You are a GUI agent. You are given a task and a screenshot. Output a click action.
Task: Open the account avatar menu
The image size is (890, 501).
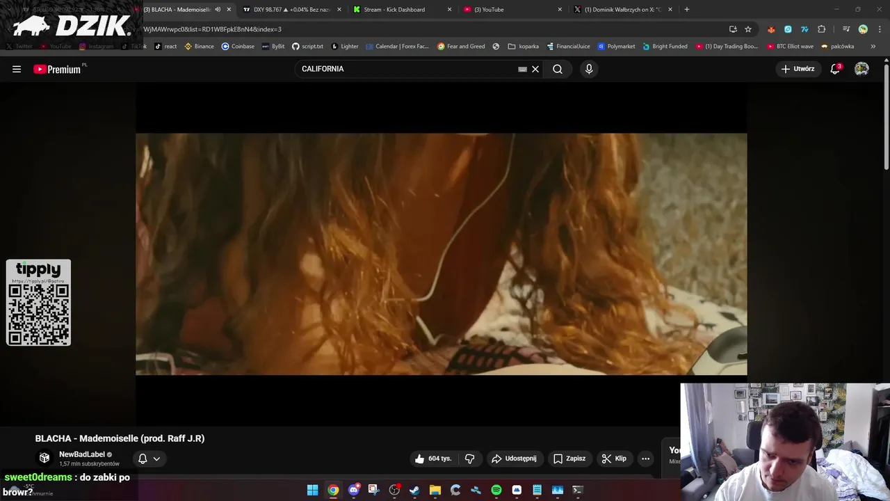click(x=861, y=69)
